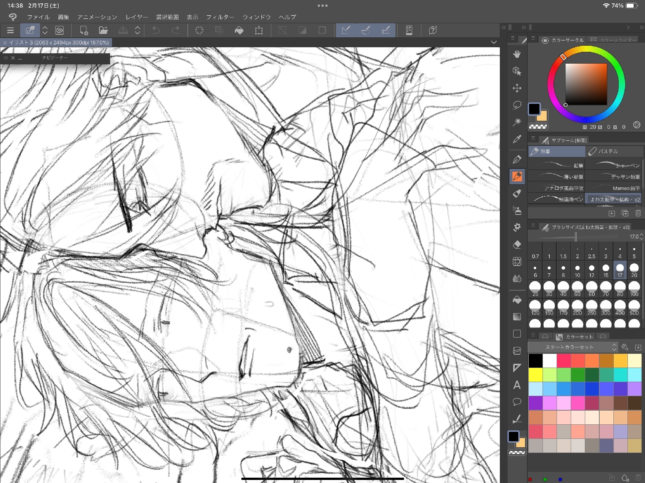Select the Eraser tool
Image resolution: width=645 pixels, height=483 pixels.
click(517, 245)
